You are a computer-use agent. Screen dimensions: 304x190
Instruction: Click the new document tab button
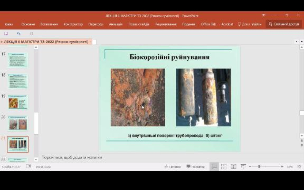click(x=94, y=42)
